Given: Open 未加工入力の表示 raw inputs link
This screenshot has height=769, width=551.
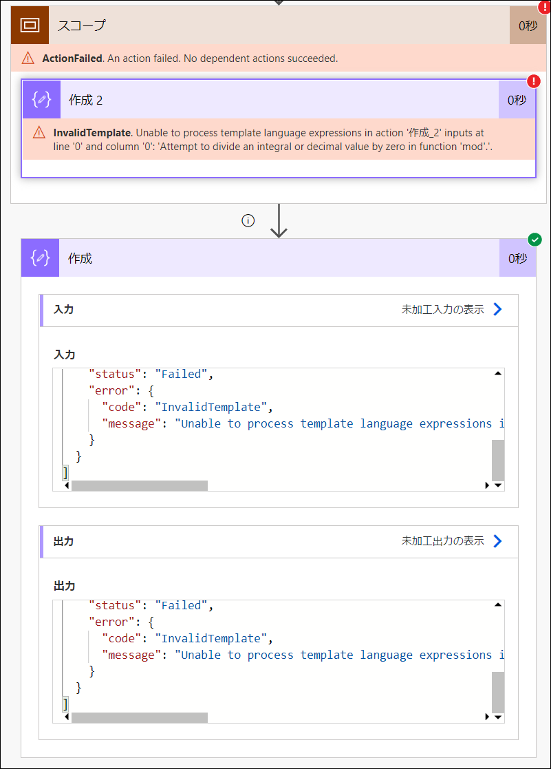Looking at the screenshot, I should coord(443,310).
